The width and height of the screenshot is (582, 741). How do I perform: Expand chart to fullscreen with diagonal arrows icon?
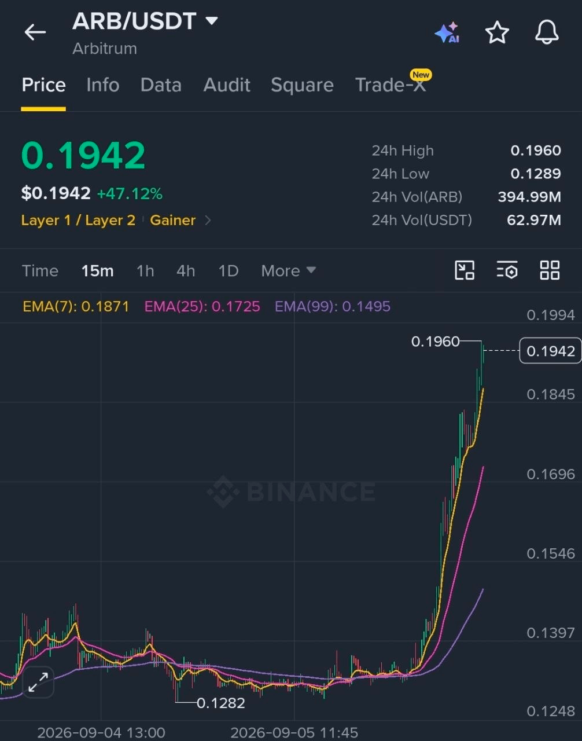click(x=38, y=682)
